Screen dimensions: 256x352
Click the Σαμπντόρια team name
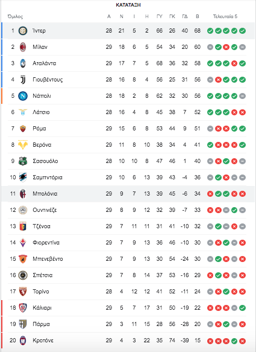click(x=48, y=178)
